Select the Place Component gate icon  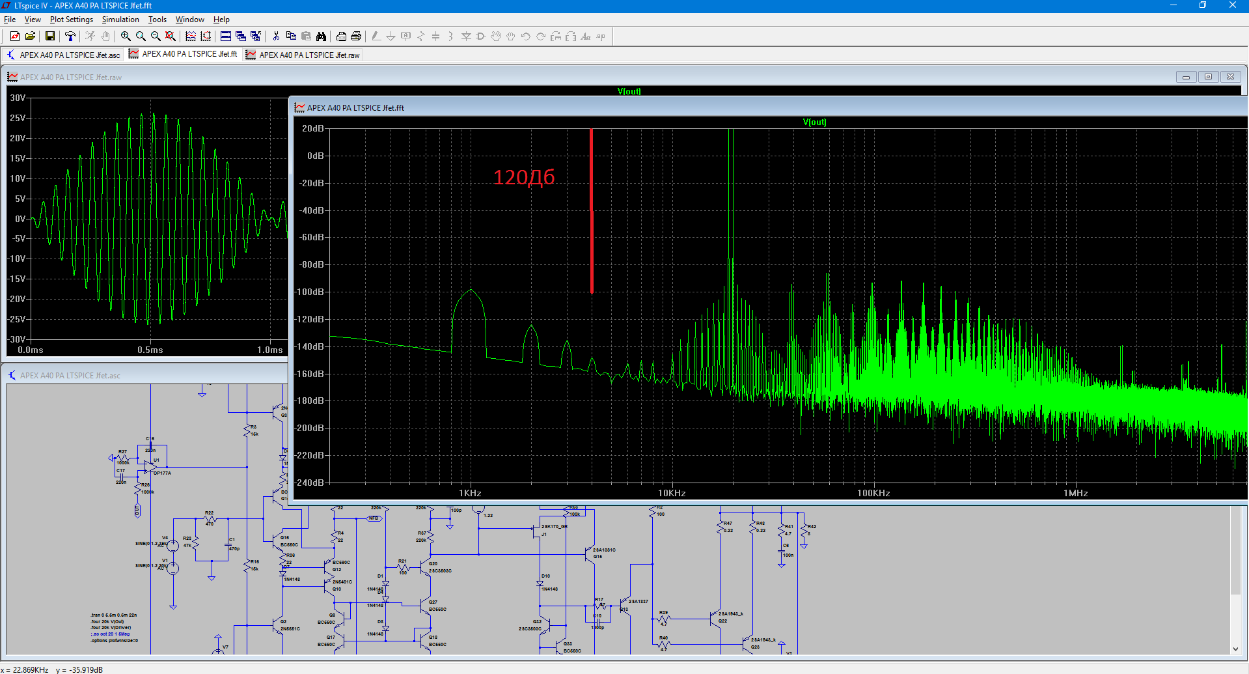481,36
